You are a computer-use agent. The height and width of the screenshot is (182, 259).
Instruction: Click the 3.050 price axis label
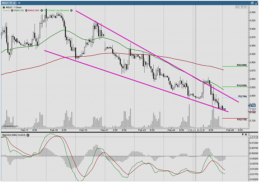(x=253, y=12)
